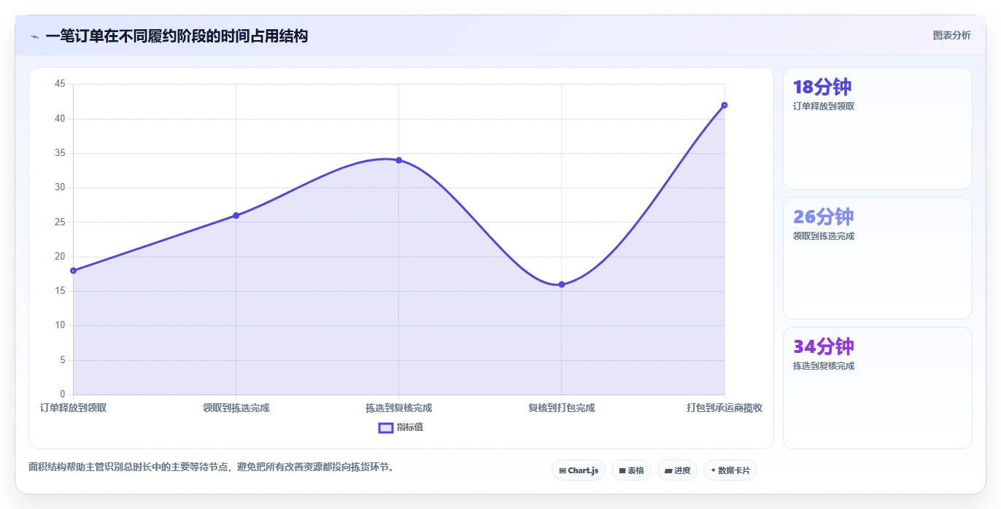This screenshot has width=1001, height=509.
Task: Open the 26分钟 stat card
Action: pyautogui.click(x=878, y=258)
